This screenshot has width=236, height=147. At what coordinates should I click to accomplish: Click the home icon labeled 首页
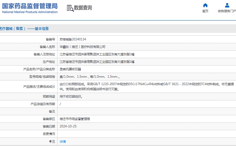205,5
